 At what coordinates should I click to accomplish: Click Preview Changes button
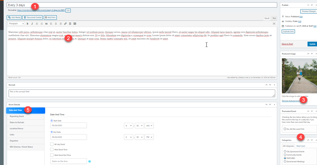click(309, 11)
